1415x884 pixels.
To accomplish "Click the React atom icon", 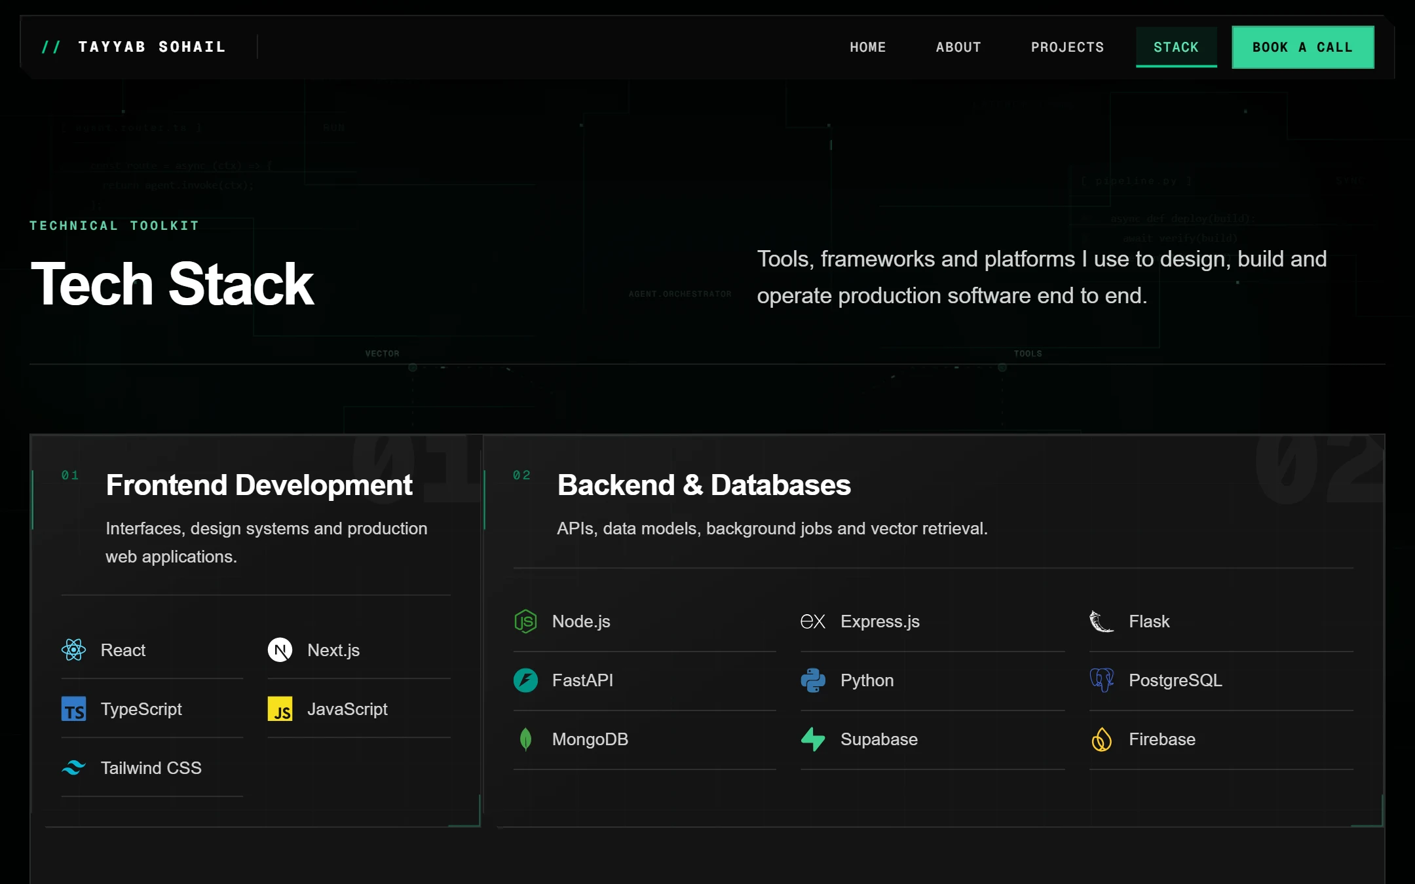I will point(73,650).
